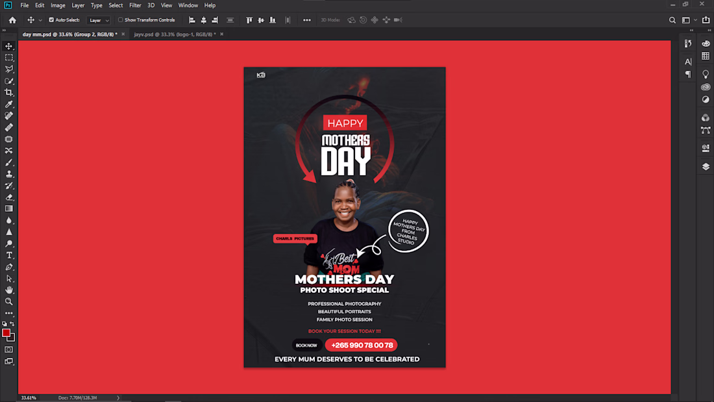Click the zoom level field showing 33.61%
714x402 pixels.
coord(29,398)
